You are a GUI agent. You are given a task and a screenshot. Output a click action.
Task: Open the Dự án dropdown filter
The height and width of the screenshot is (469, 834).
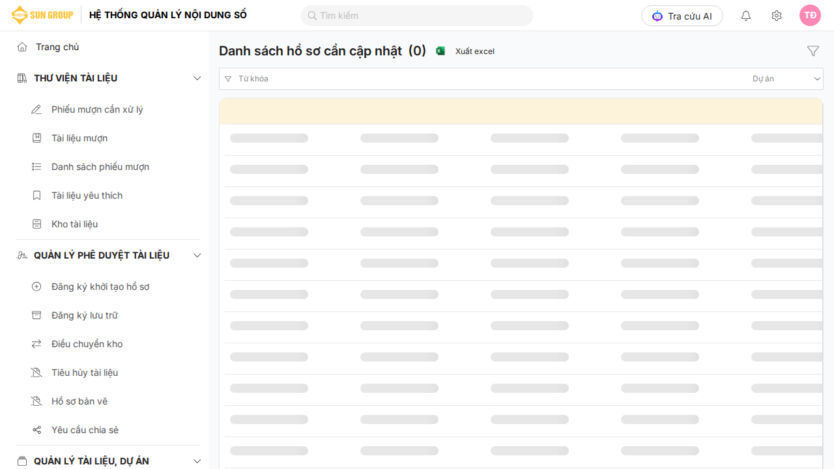tap(786, 79)
